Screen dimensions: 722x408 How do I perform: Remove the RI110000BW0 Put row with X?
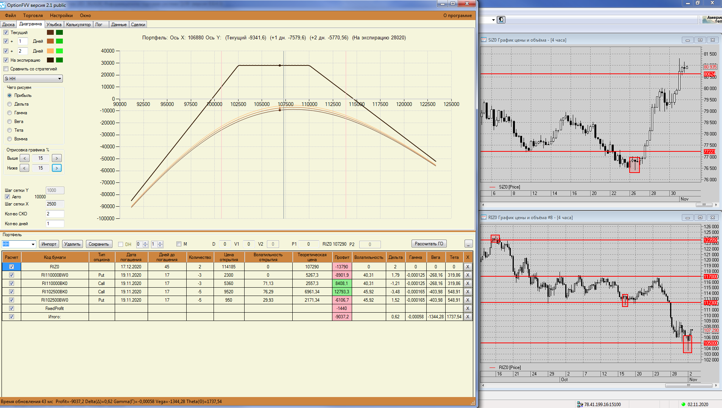(468, 275)
